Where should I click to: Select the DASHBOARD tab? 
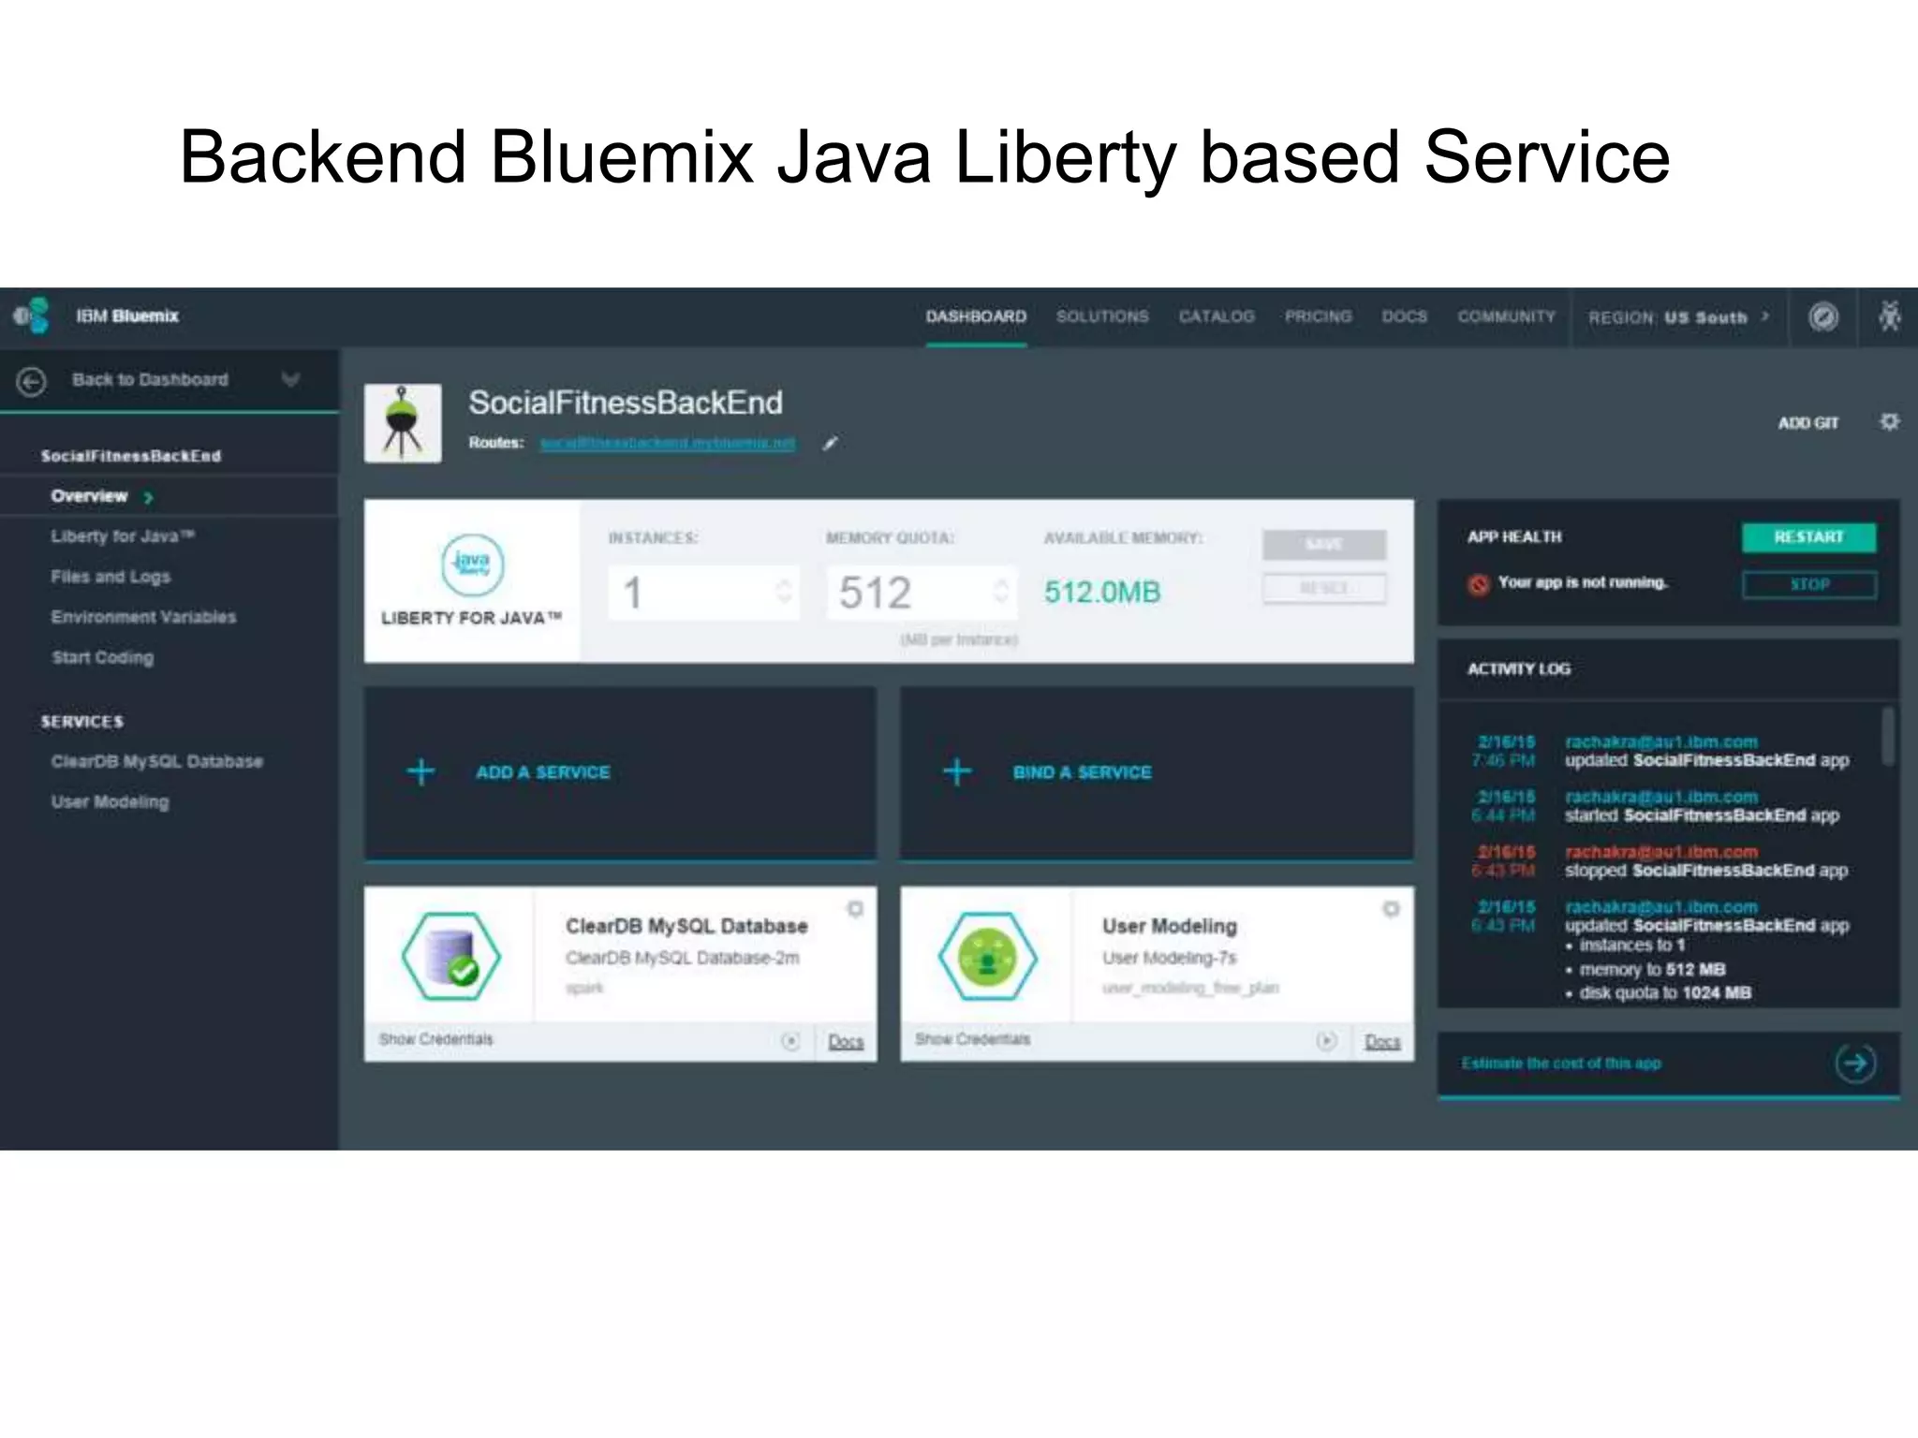[x=976, y=316]
